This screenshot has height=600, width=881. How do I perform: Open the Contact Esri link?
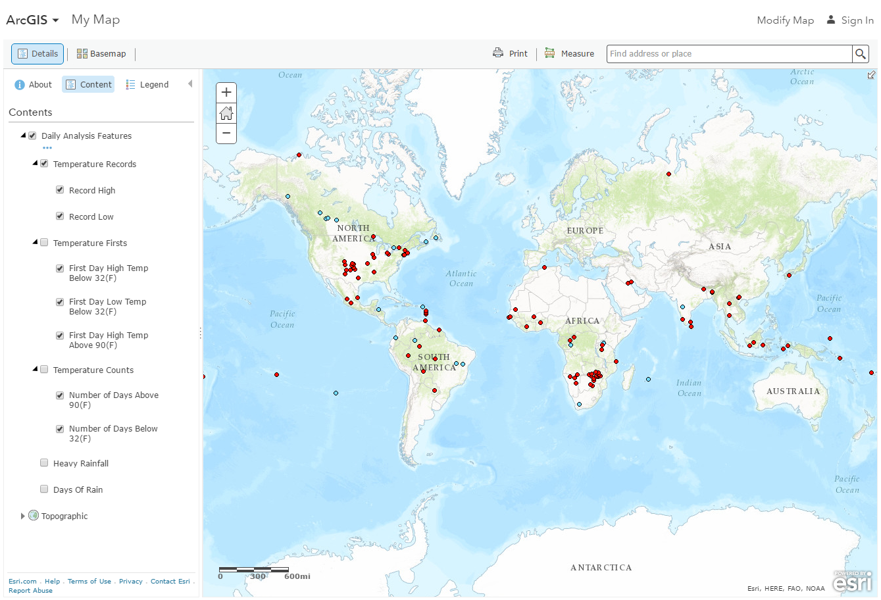click(x=170, y=582)
